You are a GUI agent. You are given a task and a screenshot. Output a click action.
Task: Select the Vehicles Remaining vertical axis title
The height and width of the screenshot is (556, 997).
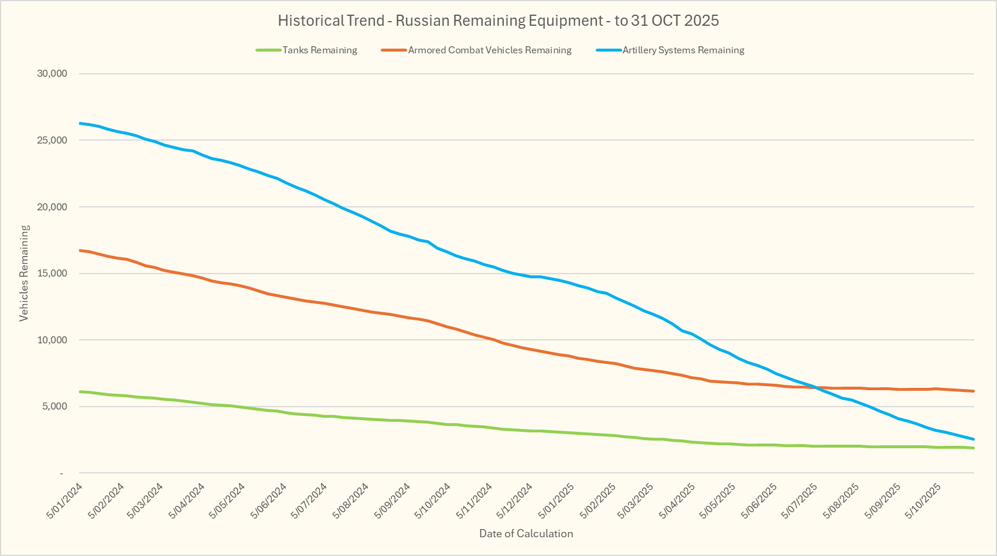tap(24, 273)
